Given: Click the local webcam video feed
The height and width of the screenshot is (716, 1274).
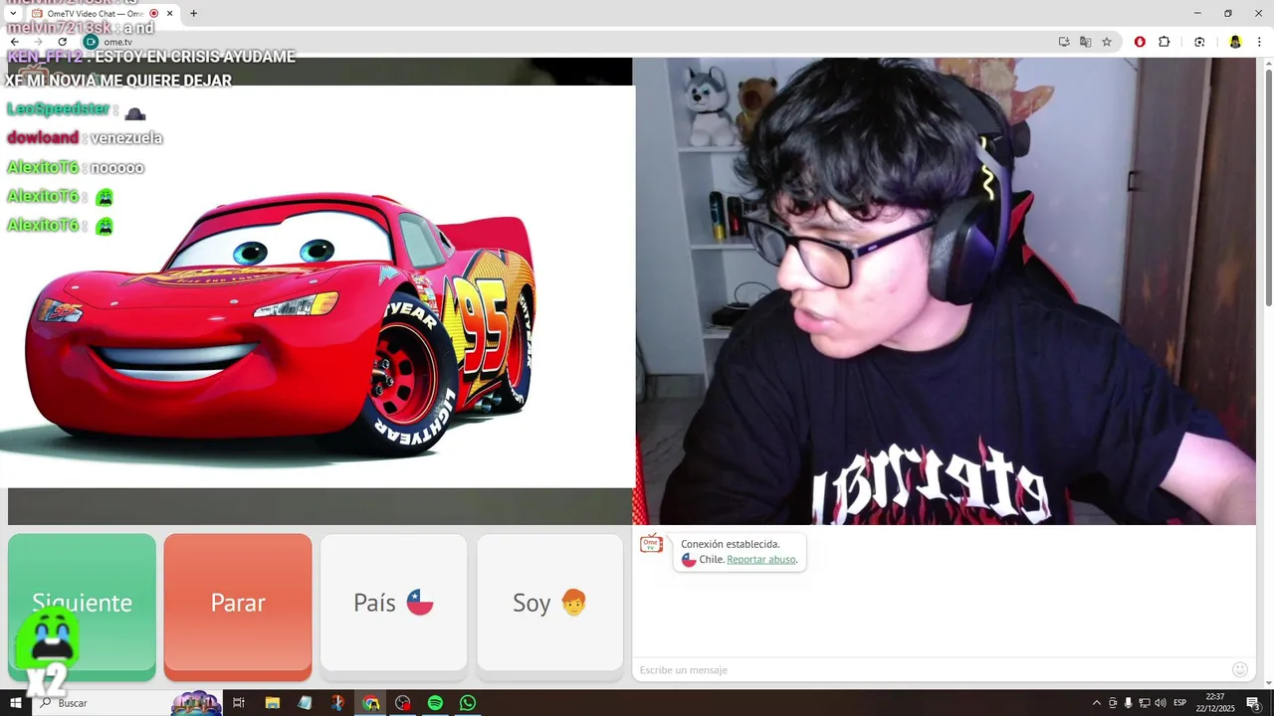Looking at the screenshot, I should click(946, 290).
